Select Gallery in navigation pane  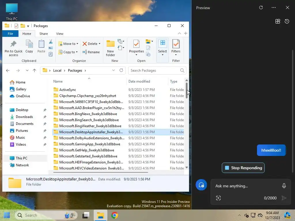click(x=21, y=89)
